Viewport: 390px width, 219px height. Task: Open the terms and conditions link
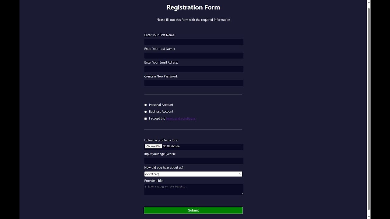click(x=181, y=119)
